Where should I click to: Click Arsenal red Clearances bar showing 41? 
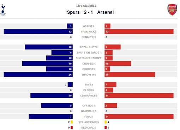139,95
